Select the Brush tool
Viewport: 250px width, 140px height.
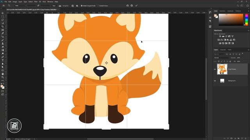click(x=3, y=40)
